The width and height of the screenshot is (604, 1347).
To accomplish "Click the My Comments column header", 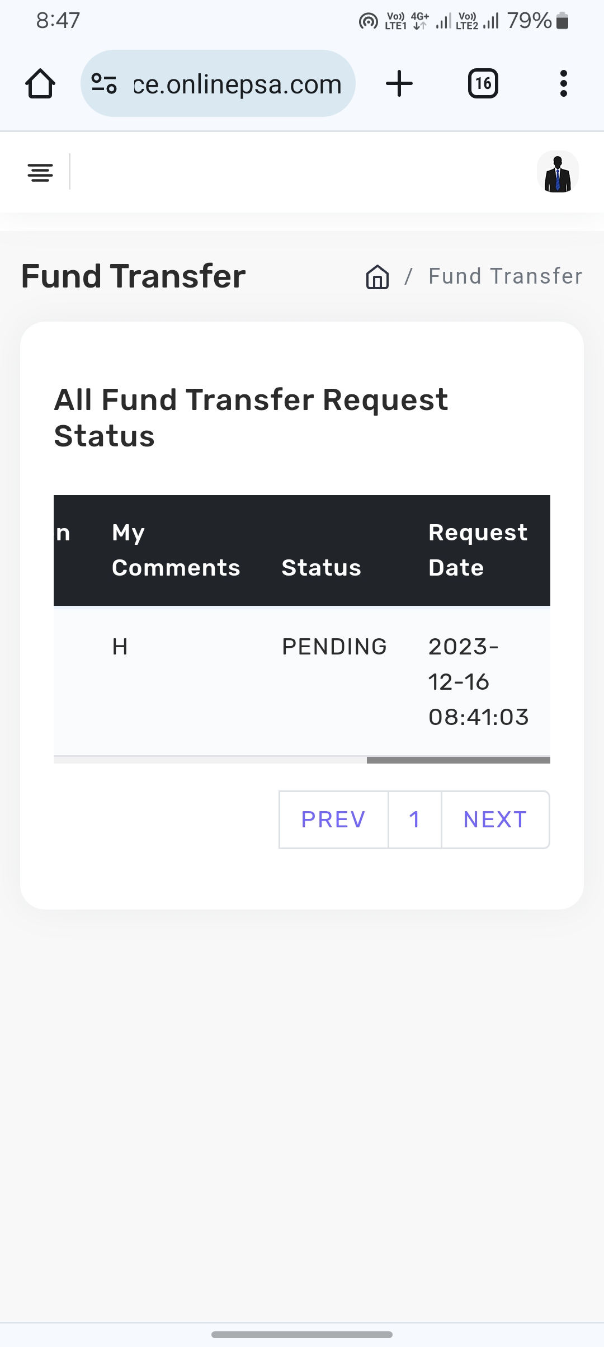I will click(176, 550).
